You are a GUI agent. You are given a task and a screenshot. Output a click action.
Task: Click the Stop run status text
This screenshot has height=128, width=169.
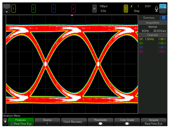pos(136,11)
